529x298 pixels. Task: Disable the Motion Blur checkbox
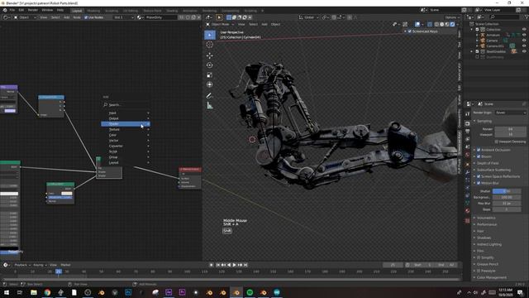tap(479, 183)
